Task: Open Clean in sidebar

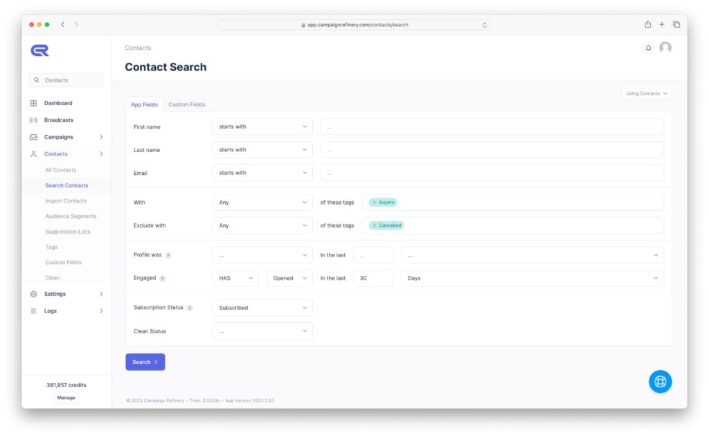Action: pos(53,278)
